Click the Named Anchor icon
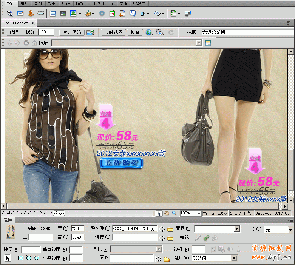Screen dimensions: 295x265 (x=31, y=14)
